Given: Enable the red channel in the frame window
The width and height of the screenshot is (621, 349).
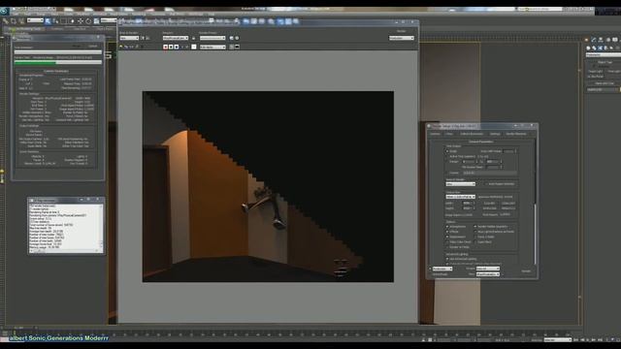Looking at the screenshot, I should coord(166,47).
